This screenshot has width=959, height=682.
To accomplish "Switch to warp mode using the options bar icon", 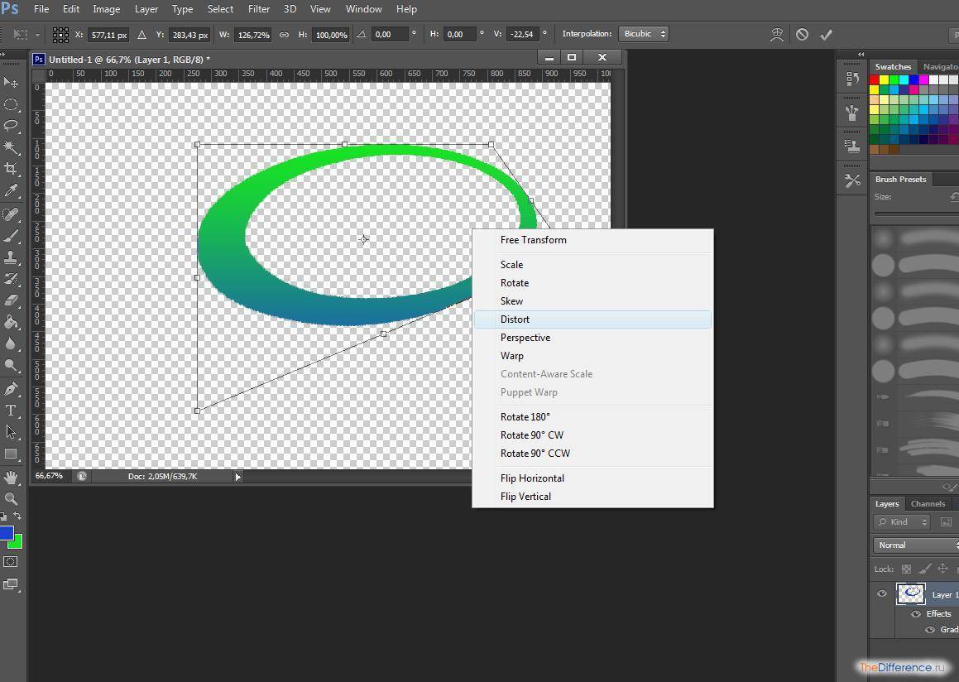I will tap(776, 34).
